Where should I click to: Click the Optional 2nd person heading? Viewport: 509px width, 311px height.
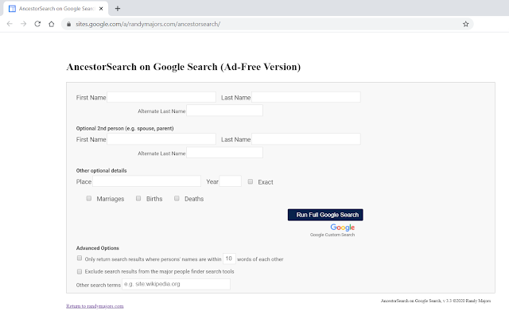125,128
